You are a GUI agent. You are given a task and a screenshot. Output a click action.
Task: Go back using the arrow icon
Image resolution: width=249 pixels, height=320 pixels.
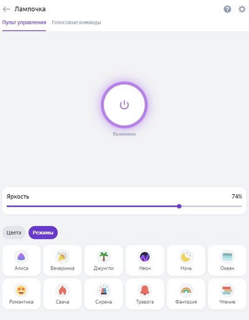pyautogui.click(x=6, y=9)
